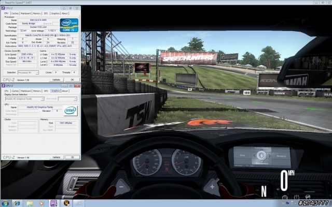Open SPD tab in upper CPU-Z window
Screen dimensions: 332x207
pos(46,13)
